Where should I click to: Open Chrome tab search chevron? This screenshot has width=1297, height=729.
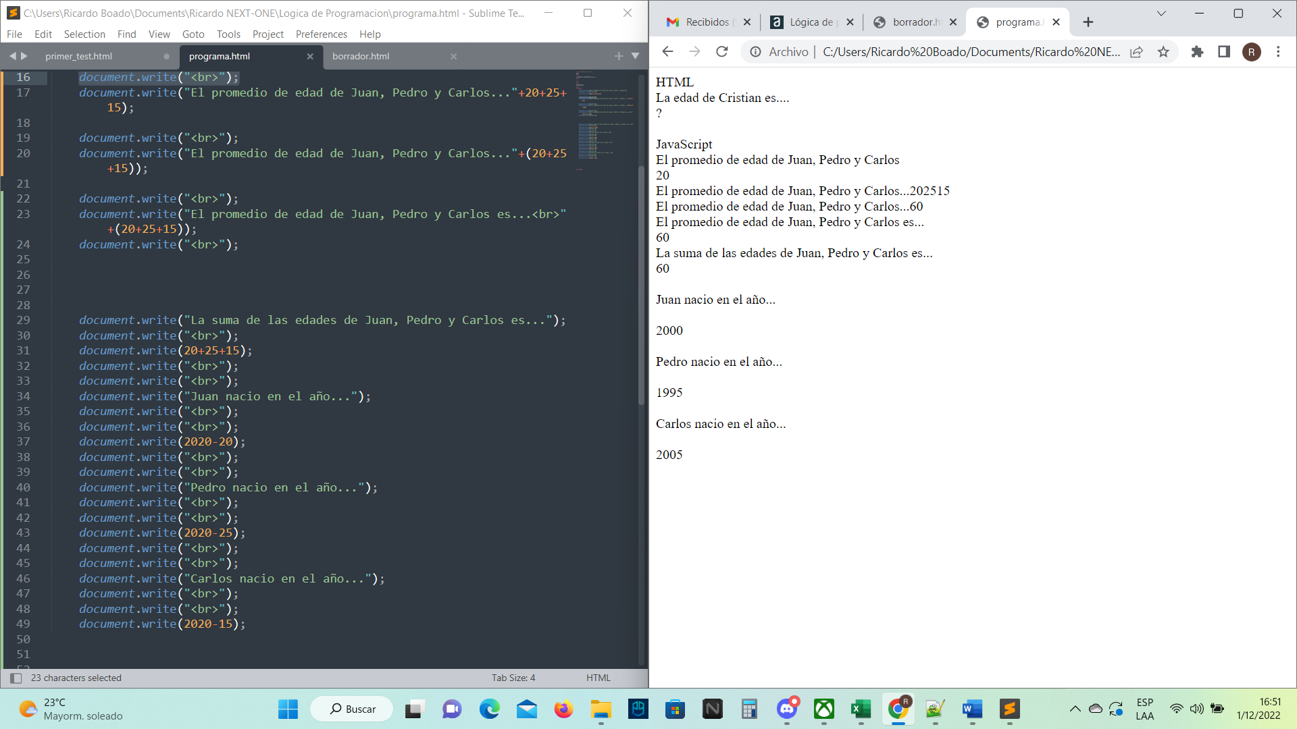[x=1161, y=13]
